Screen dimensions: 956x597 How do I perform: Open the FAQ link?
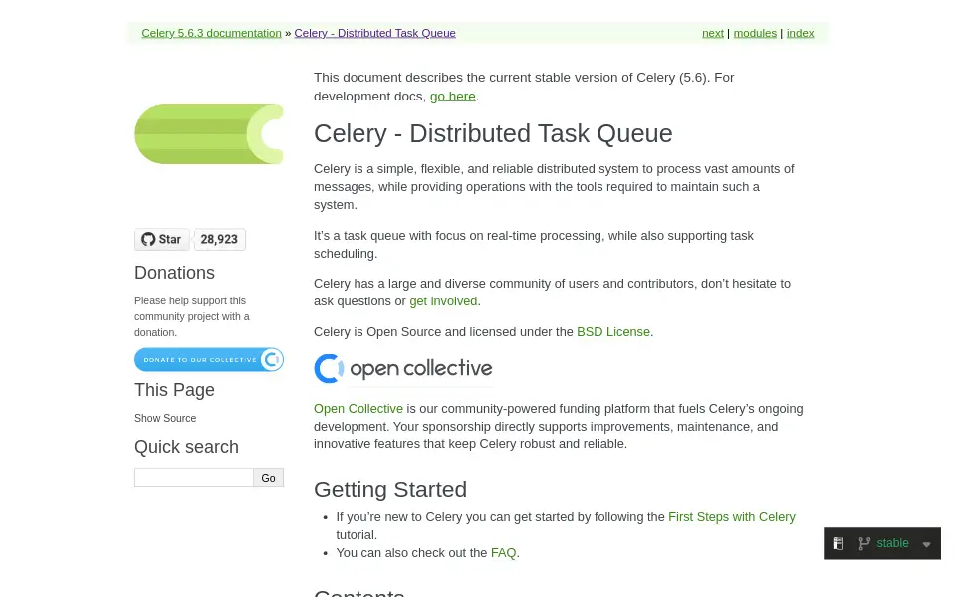[x=503, y=553]
